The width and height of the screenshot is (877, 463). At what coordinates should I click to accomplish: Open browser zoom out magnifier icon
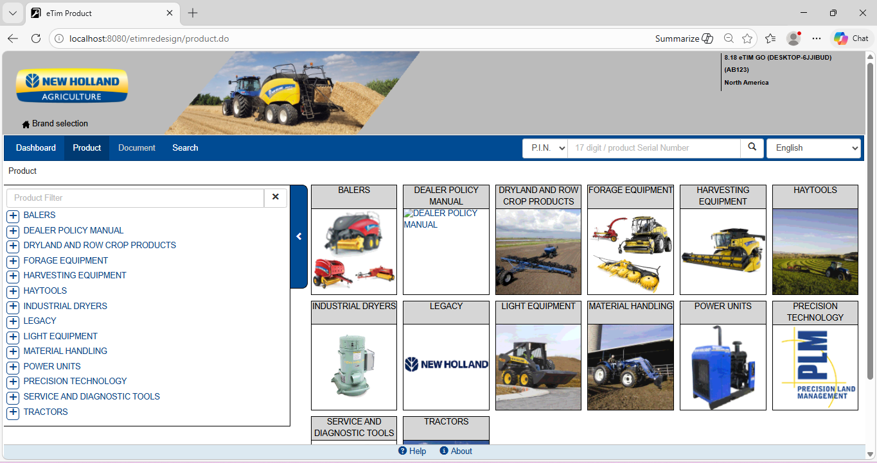click(729, 38)
